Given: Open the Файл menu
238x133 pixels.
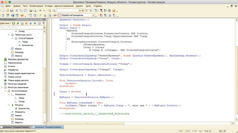Looking at the screenshot, I should pos(8,6).
